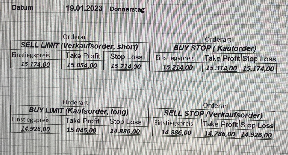Select the Donnerstag weekday cell
This screenshot has height=155, width=288.
pos(127,10)
